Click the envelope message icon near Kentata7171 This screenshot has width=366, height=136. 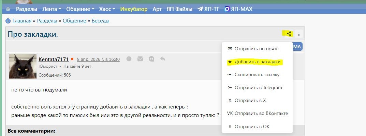[140, 59]
